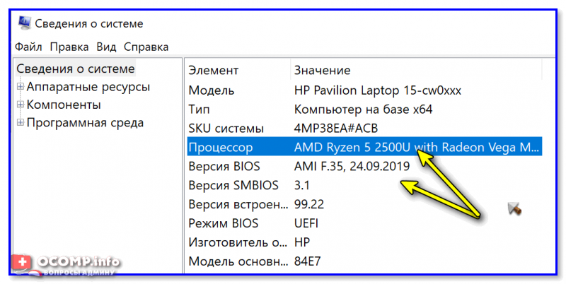566x284 pixels.
Task: Click the 4MP38EA#ACB value
Action: (x=335, y=129)
